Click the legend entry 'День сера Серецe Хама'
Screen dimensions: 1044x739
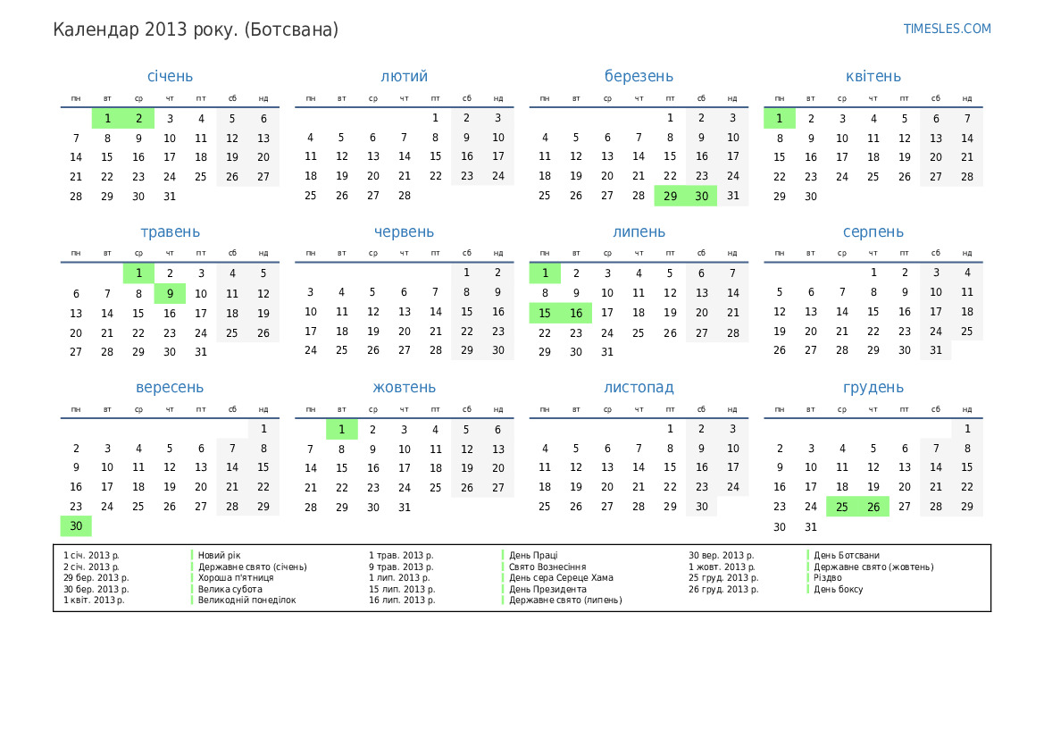click(561, 578)
